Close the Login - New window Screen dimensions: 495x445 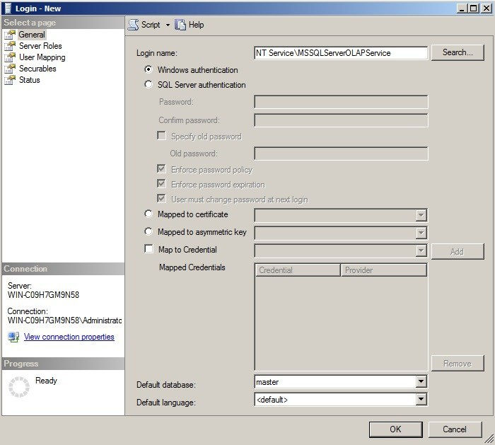point(487,8)
